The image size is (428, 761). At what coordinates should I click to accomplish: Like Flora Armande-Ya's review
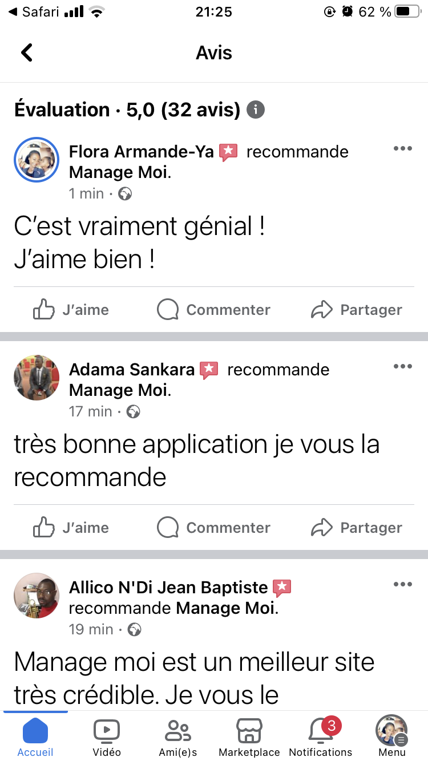pos(71,310)
